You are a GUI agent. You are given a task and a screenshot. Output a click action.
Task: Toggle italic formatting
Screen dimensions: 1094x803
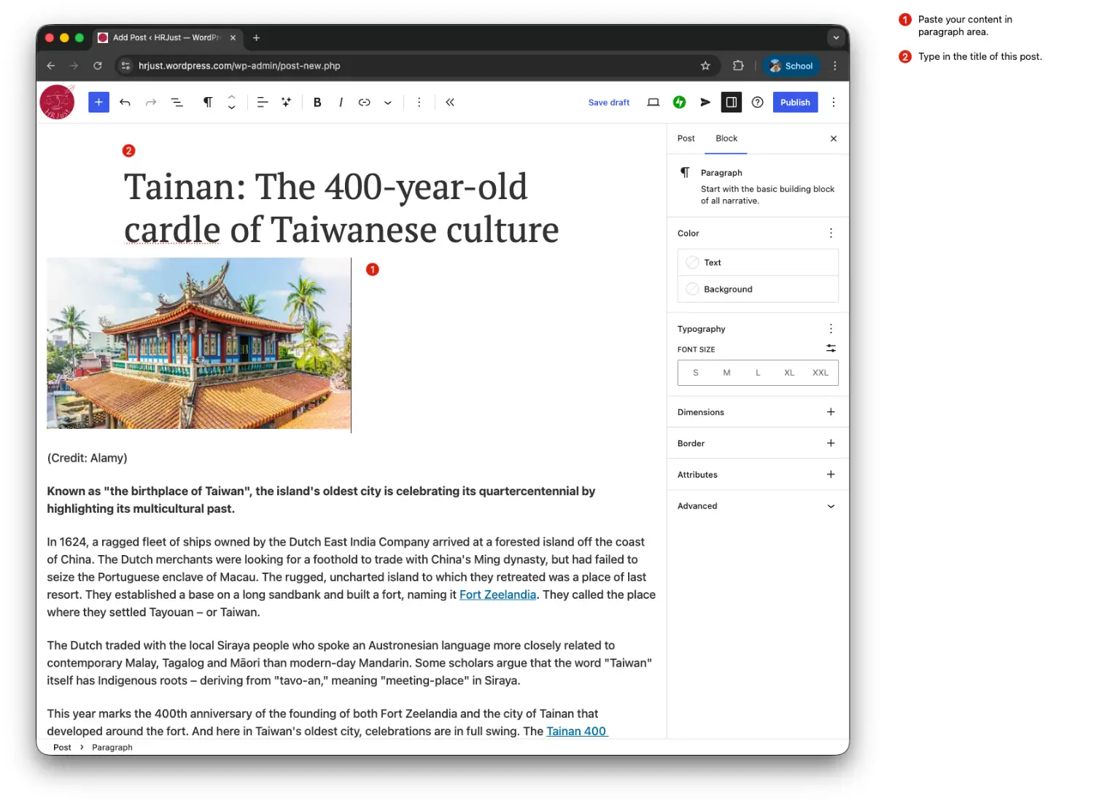(341, 102)
